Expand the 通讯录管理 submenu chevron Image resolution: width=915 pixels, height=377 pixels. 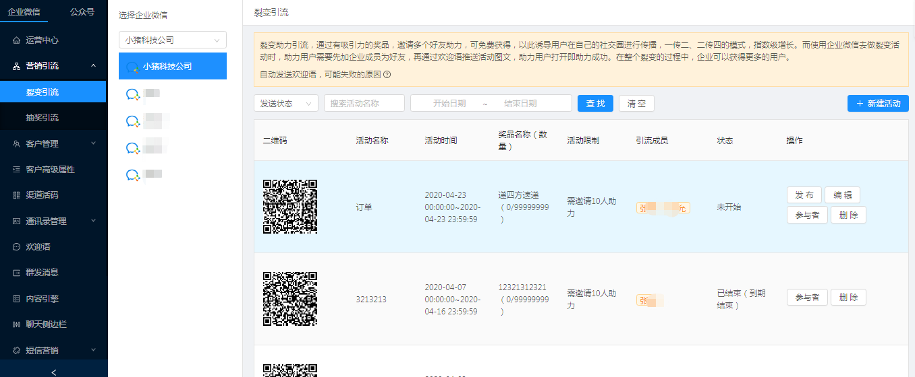click(93, 221)
